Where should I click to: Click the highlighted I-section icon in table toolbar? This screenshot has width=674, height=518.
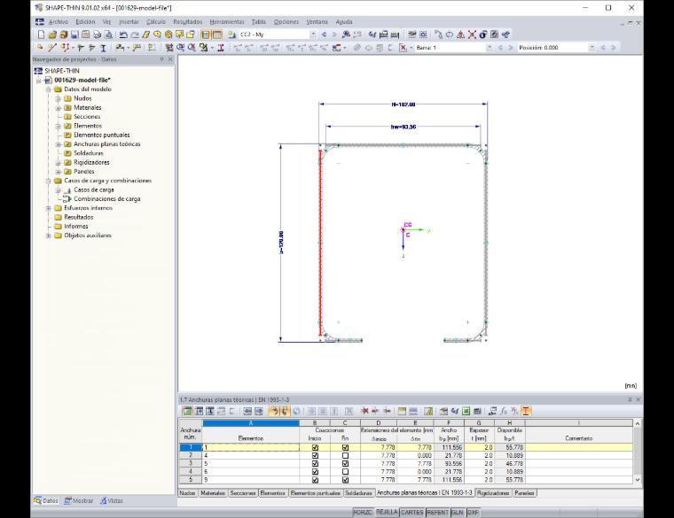click(525, 411)
